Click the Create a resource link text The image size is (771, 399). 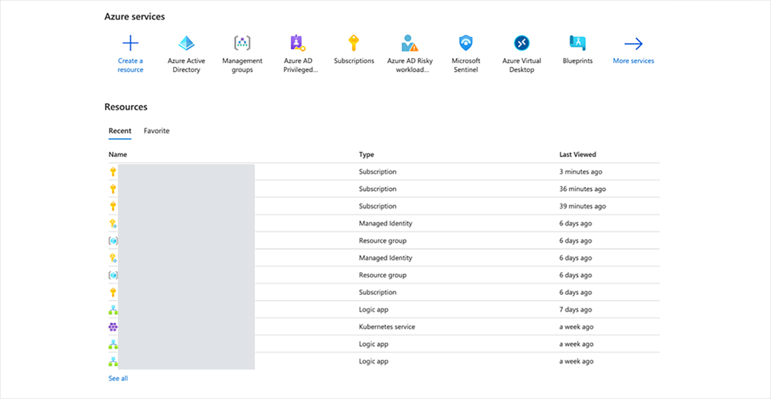tap(131, 65)
